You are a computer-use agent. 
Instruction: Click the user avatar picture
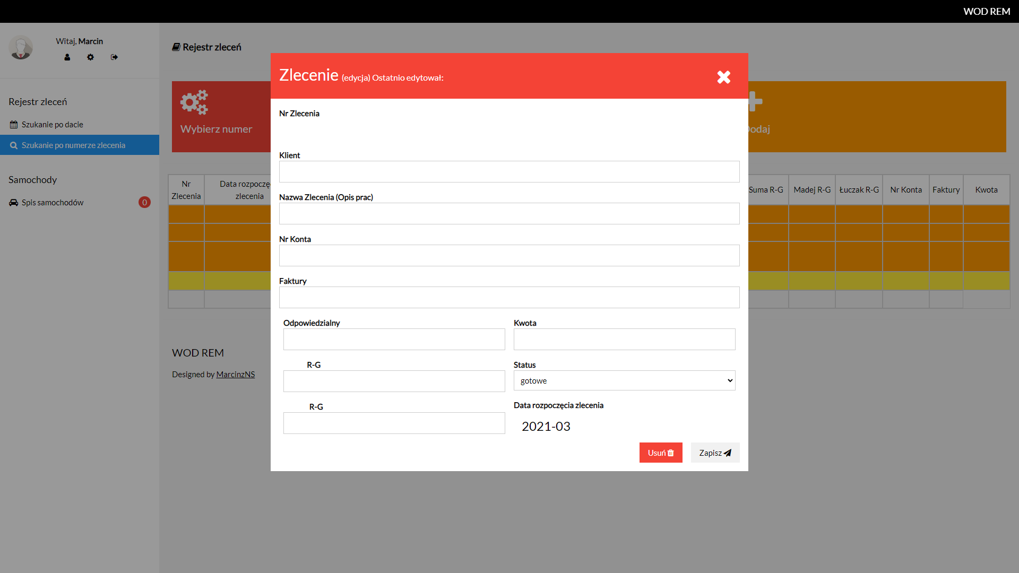(x=21, y=48)
